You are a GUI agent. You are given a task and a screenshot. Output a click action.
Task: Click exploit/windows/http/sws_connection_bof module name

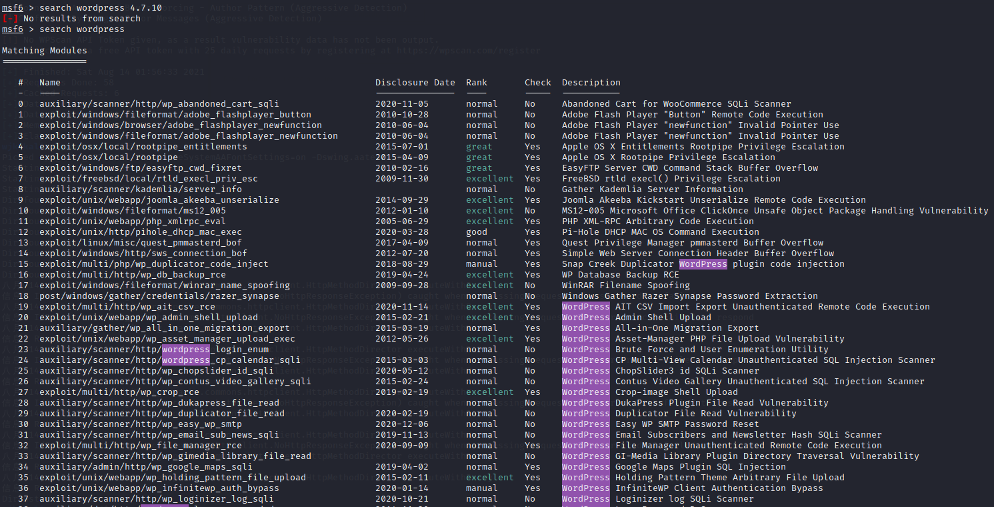[143, 253]
